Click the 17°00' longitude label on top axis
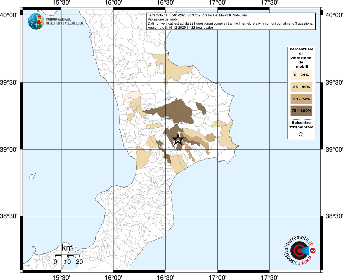The width and height of the screenshot is (343, 280). (x=218, y=3)
